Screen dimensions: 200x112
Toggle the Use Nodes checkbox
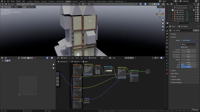pos(89,58)
